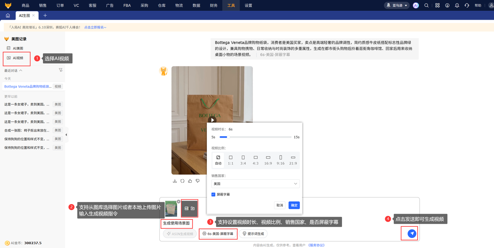Select 4:3 video ratio
Image resolution: width=494 pixels, height=248 pixels.
(x=255, y=160)
